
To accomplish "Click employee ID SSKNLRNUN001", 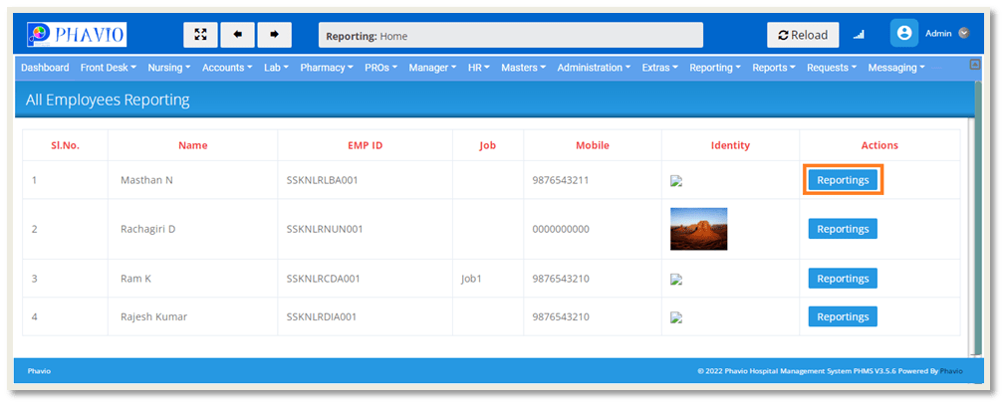I will (325, 229).
